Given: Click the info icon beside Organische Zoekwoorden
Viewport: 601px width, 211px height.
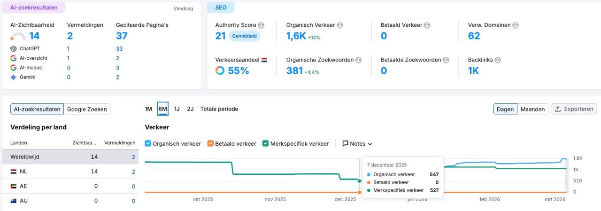Looking at the screenshot, I should tap(358, 60).
